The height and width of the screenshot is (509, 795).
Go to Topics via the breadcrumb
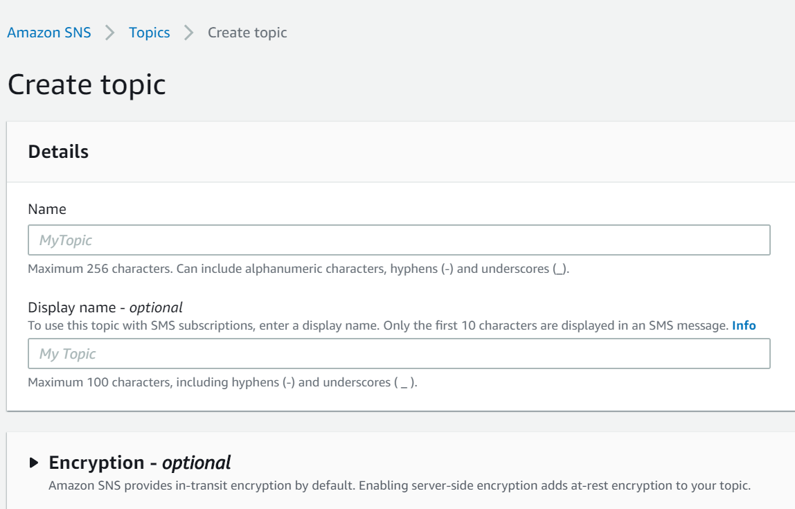(149, 33)
